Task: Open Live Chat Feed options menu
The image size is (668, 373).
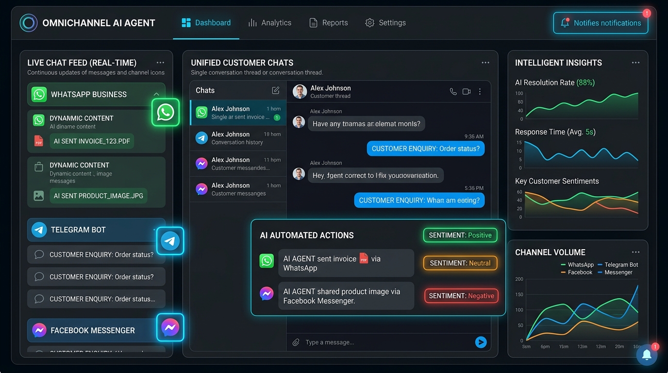Action: 160,63
